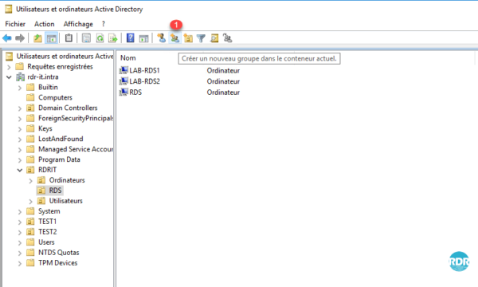Toggle the action pane toolbar icon
478x287 pixels.
coord(143,38)
